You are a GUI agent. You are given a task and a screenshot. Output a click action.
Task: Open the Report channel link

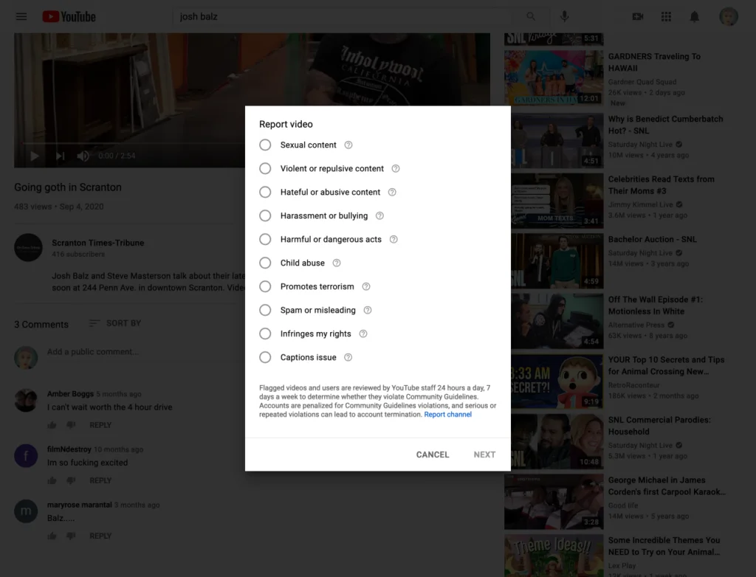click(448, 415)
